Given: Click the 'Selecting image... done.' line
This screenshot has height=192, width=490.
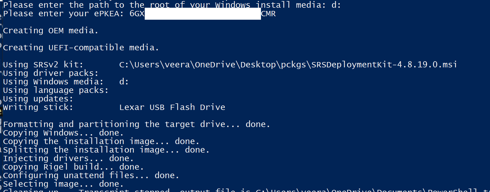Looking at the screenshot, I should click(63, 184).
